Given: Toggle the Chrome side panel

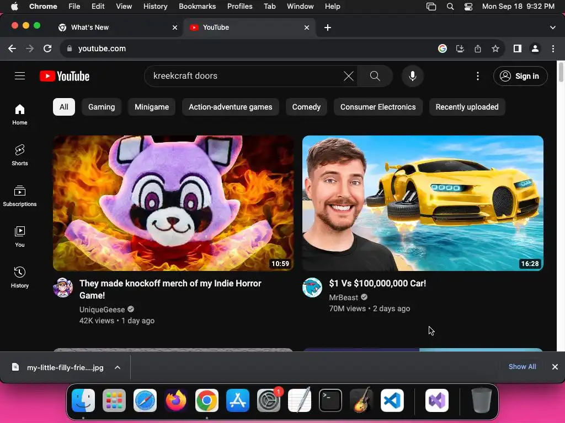Looking at the screenshot, I should [x=518, y=48].
